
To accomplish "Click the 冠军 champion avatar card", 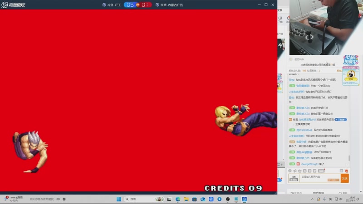I will pyautogui.click(x=351, y=76).
